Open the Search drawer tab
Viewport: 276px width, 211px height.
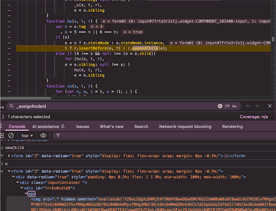(x=141, y=126)
